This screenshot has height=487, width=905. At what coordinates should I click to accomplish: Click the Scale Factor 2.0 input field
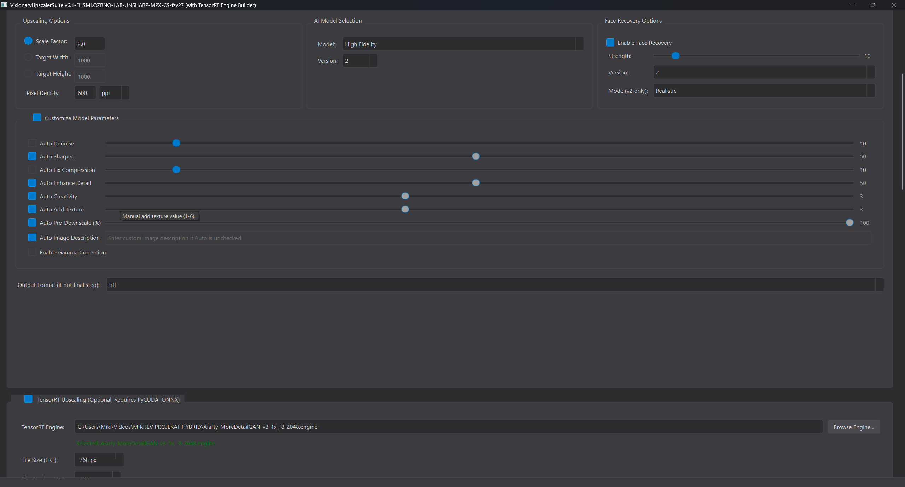[89, 44]
